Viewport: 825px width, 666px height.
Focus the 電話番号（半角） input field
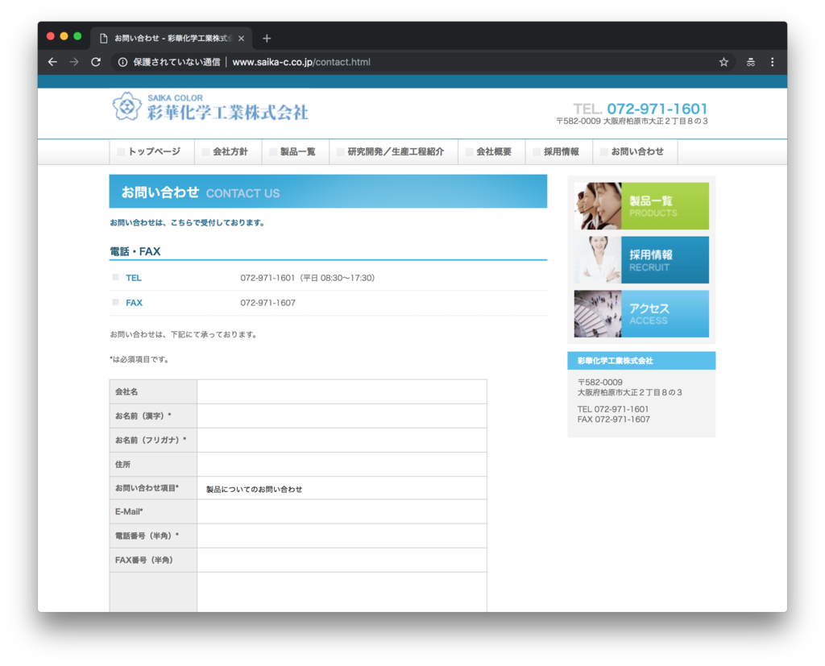[342, 536]
